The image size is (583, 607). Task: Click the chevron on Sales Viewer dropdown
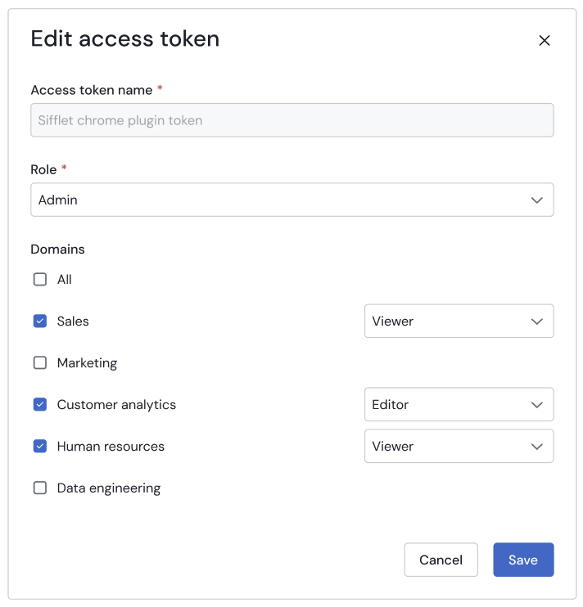point(537,321)
